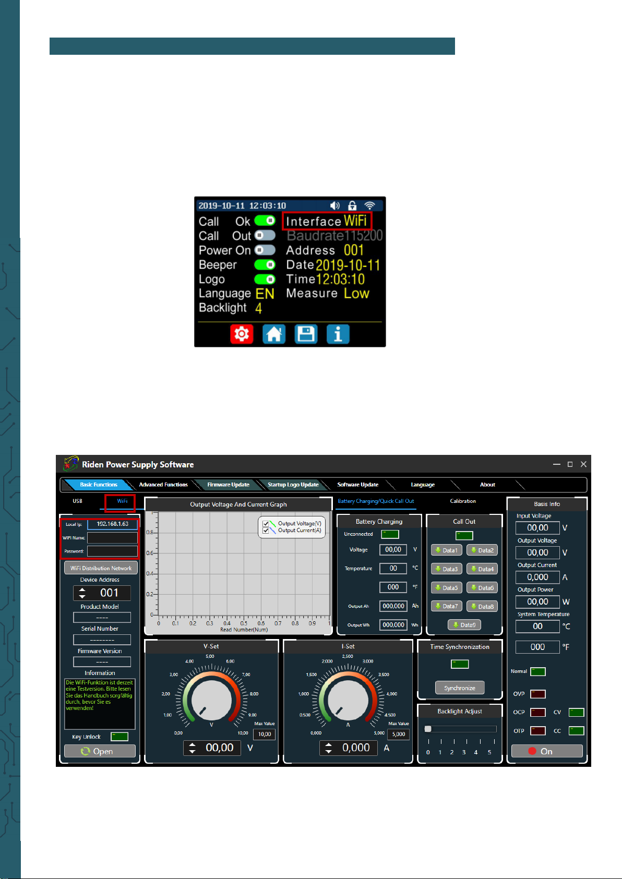The width and height of the screenshot is (622, 879).
Task: Toggle Call Ok switch on device
Action: [265, 221]
